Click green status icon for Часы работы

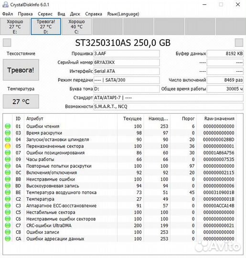[8, 159]
